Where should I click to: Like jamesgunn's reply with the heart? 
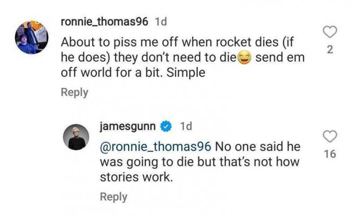(x=329, y=136)
